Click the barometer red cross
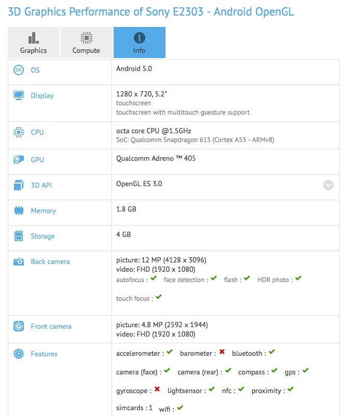The height and width of the screenshot is (418, 346). (x=222, y=352)
